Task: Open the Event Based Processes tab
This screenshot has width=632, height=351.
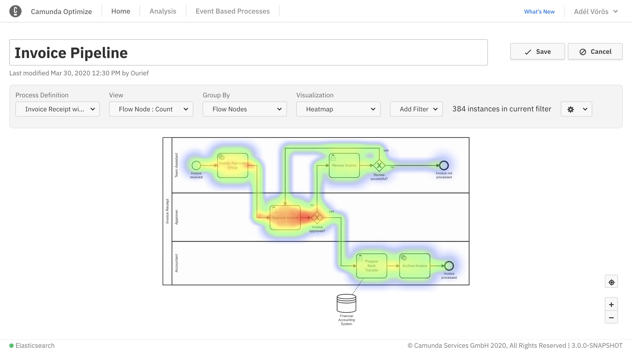Action: click(x=232, y=11)
